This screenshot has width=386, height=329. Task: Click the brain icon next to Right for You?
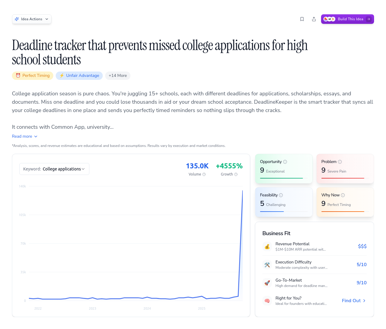coord(267,301)
